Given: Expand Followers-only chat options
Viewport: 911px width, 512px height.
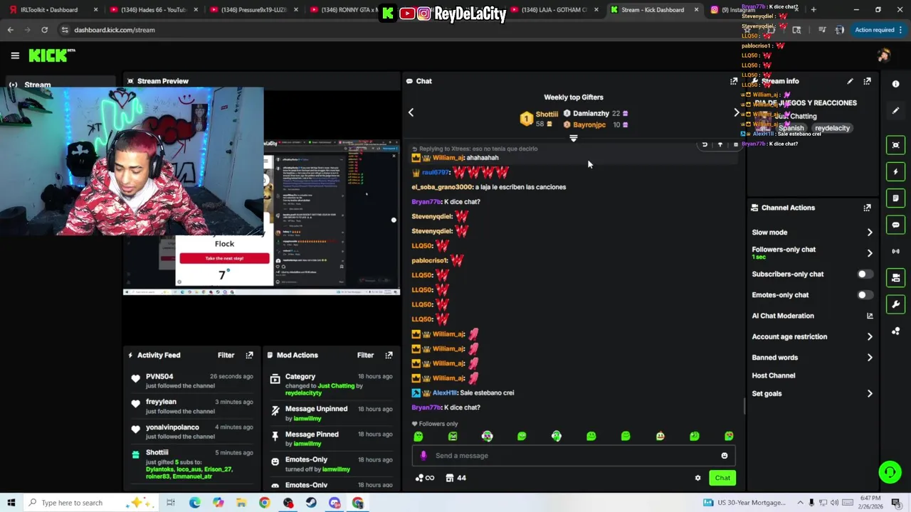Looking at the screenshot, I should tap(870, 253).
